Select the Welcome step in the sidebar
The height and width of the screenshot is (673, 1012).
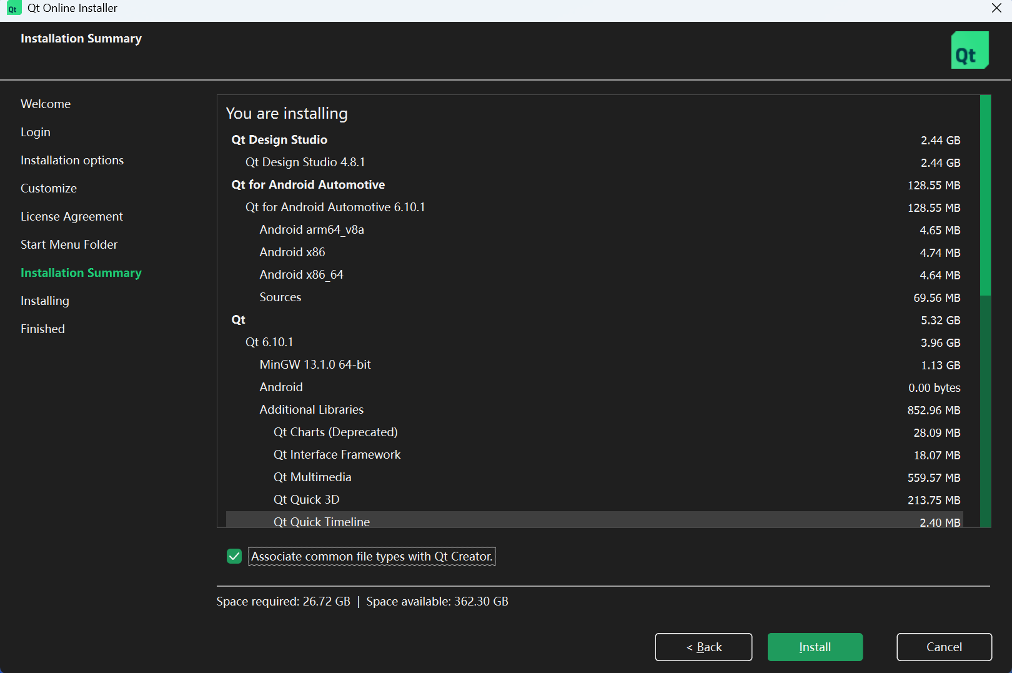coord(46,104)
